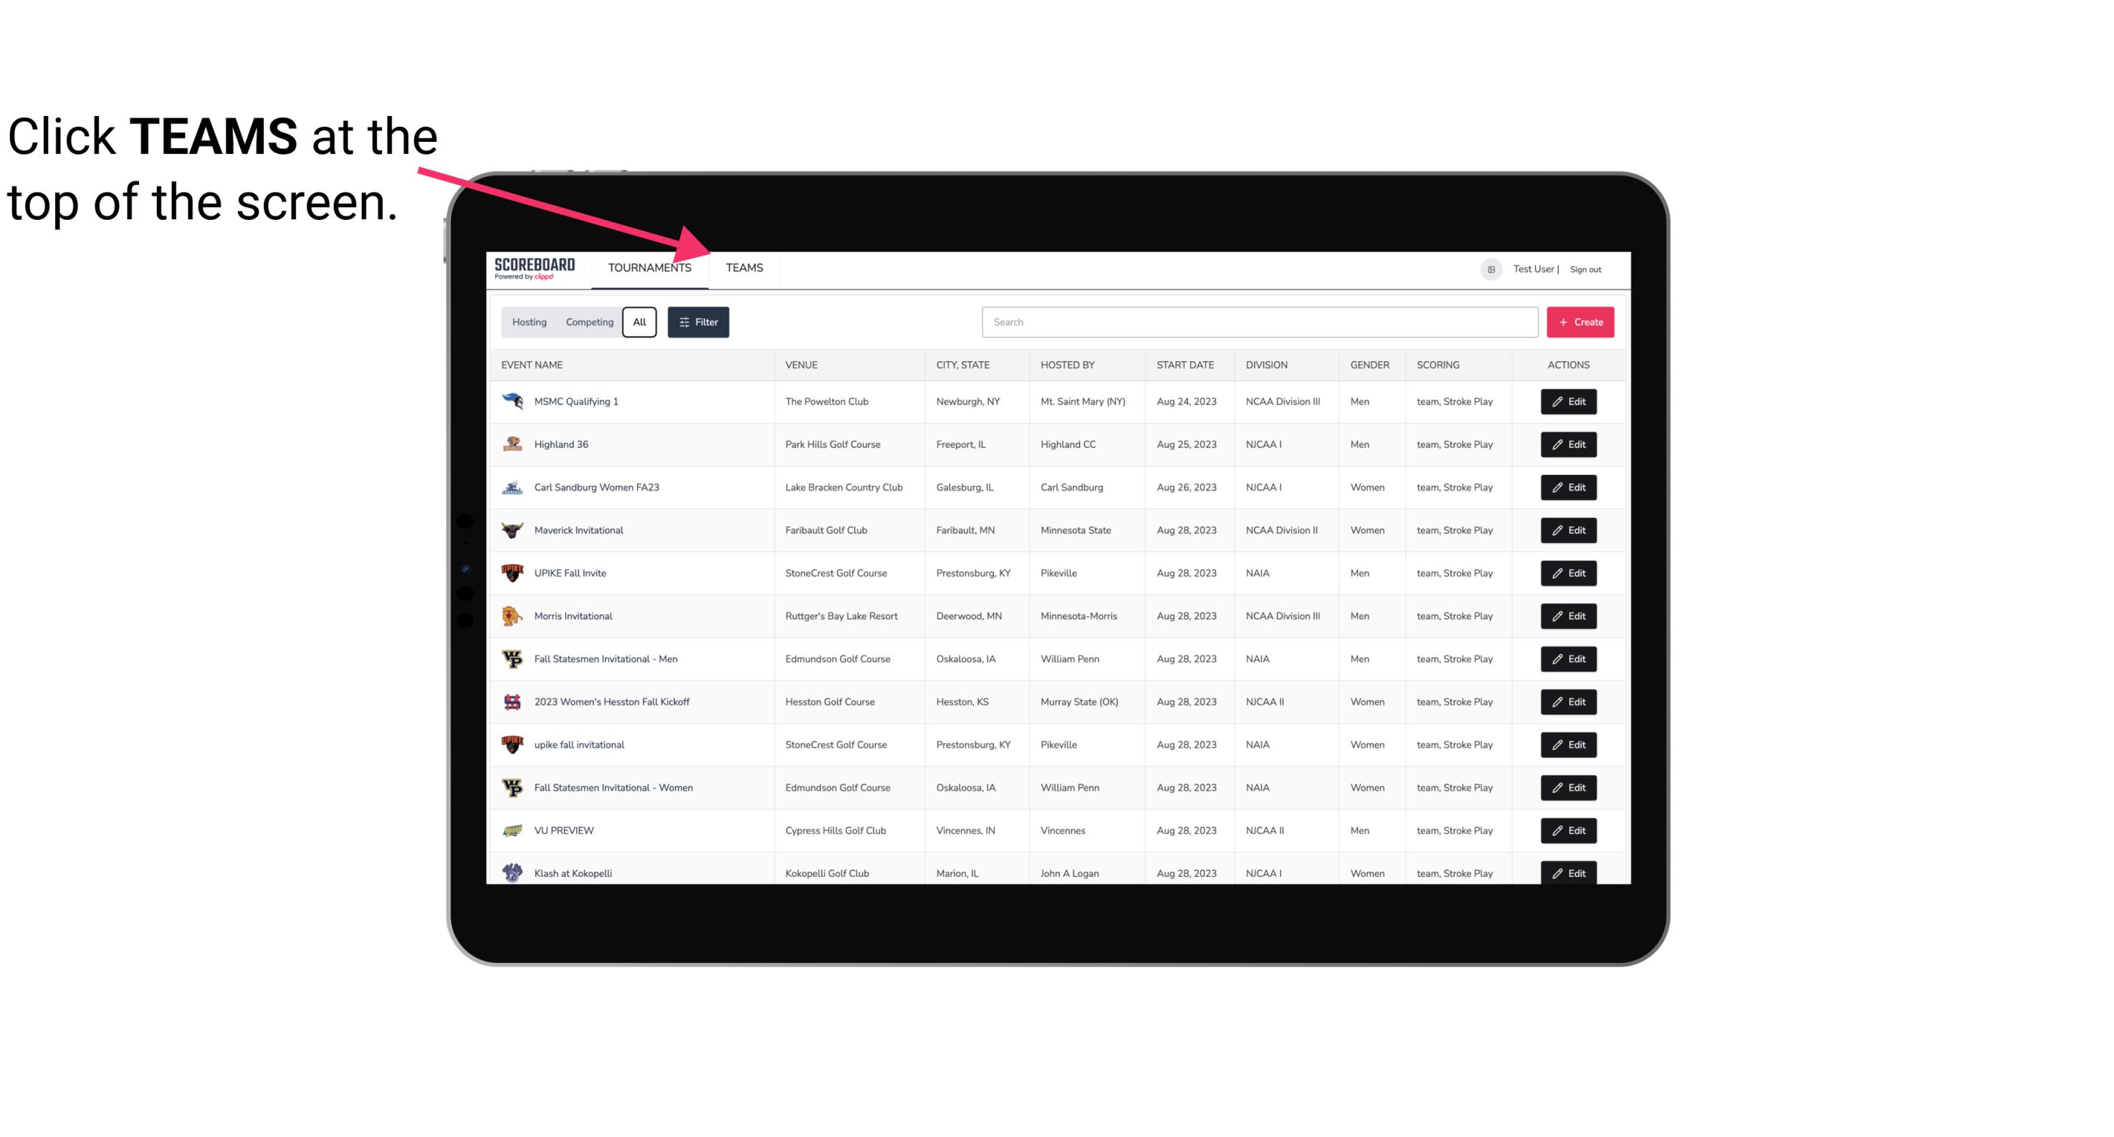Select the All toggle filter
The width and height of the screenshot is (2114, 1137).
click(638, 322)
